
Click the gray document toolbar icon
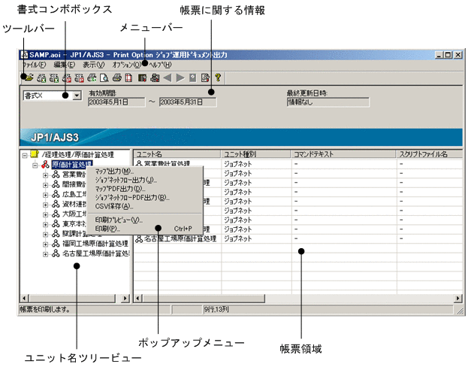click(x=193, y=78)
